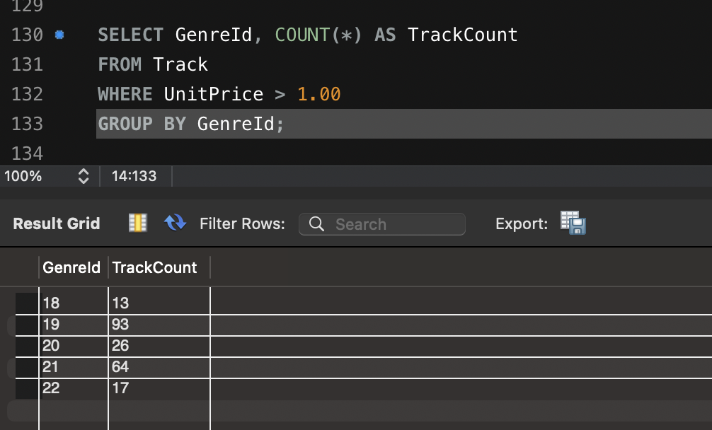Click the 1.00 value in WHERE clause

tap(318, 94)
